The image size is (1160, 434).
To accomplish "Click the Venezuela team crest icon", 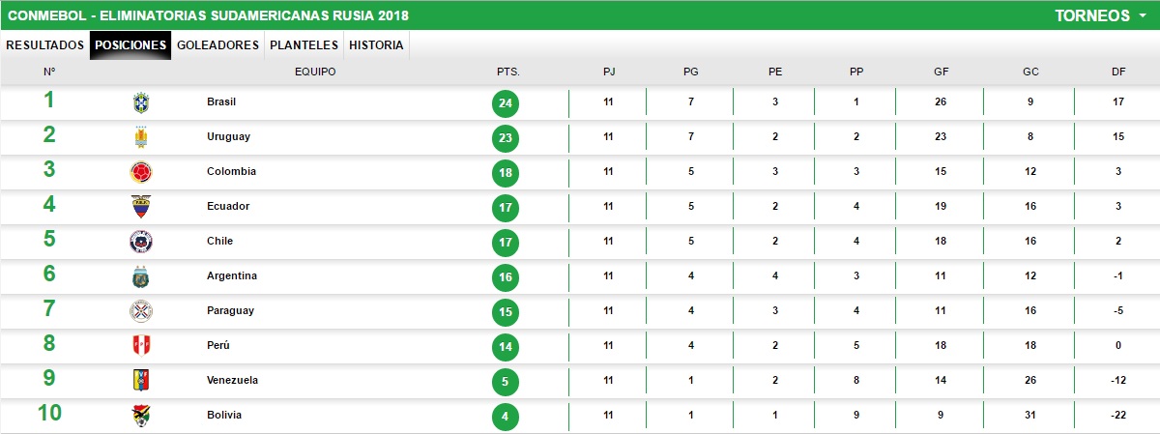I will pyautogui.click(x=141, y=381).
